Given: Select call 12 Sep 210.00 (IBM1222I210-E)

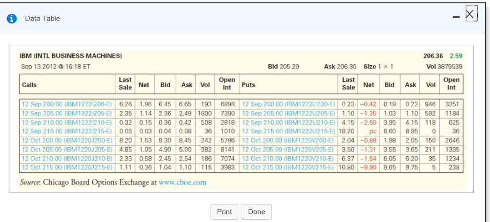Looking at the screenshot, I should pyautogui.click(x=67, y=122).
